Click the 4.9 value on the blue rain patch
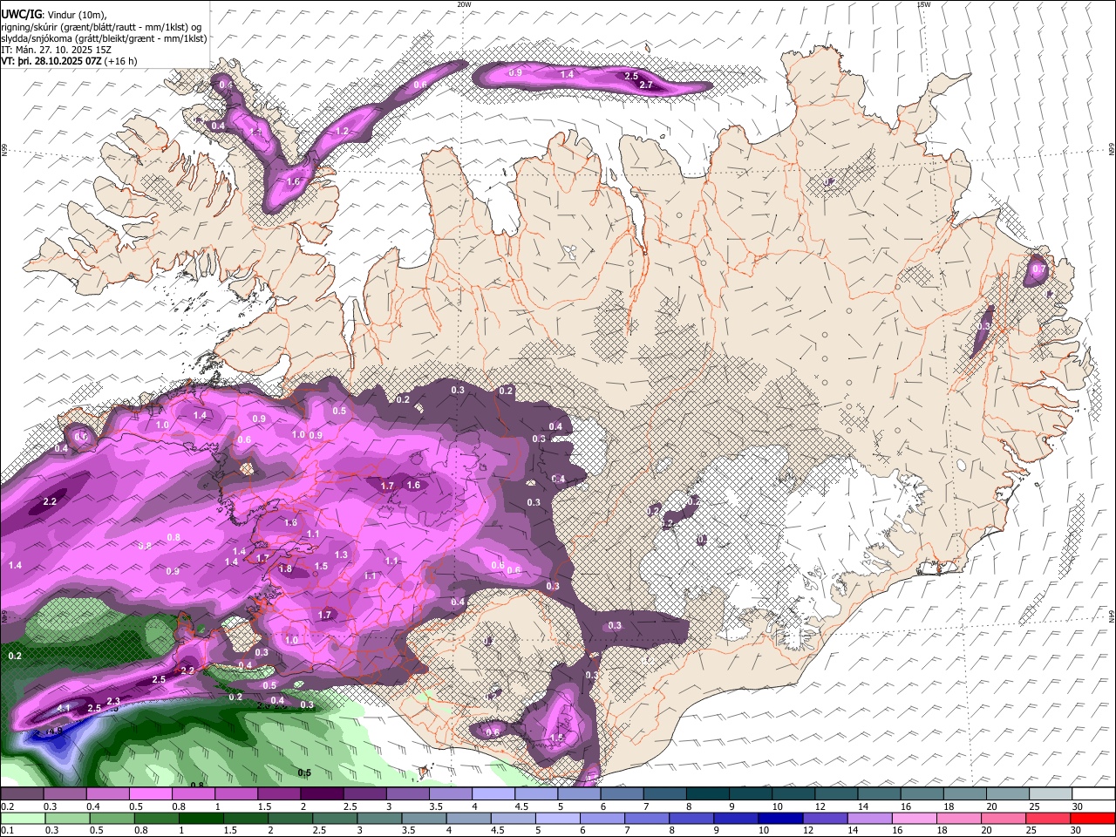 tap(55, 731)
